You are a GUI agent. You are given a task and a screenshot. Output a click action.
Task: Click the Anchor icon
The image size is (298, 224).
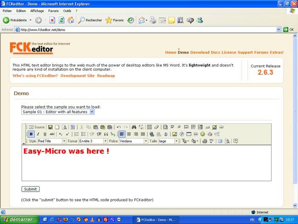[x=166, y=134]
